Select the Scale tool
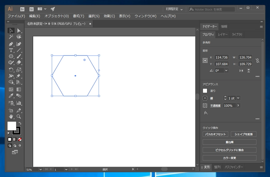The width and height of the screenshot is (270, 177). pyautogui.click(x=19, y=70)
